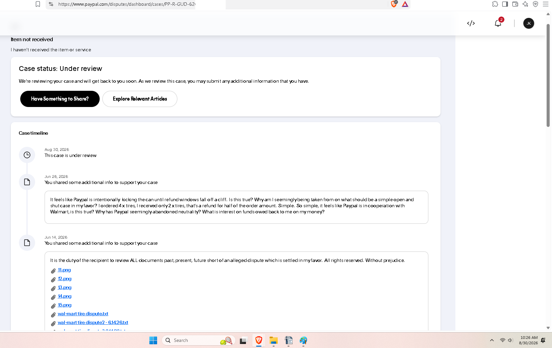Open File Explorer from the taskbar

(274, 340)
